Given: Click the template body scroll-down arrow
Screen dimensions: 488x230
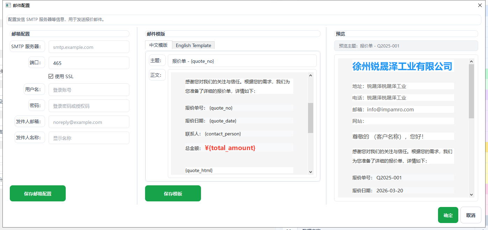Looking at the screenshot, I should pyautogui.click(x=310, y=172).
